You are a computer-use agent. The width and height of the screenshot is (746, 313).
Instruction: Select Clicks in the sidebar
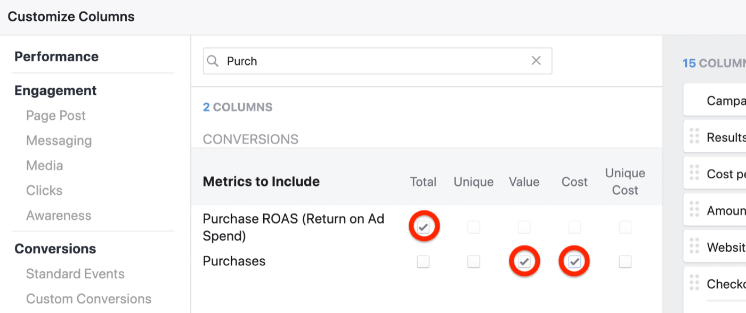[x=44, y=190]
